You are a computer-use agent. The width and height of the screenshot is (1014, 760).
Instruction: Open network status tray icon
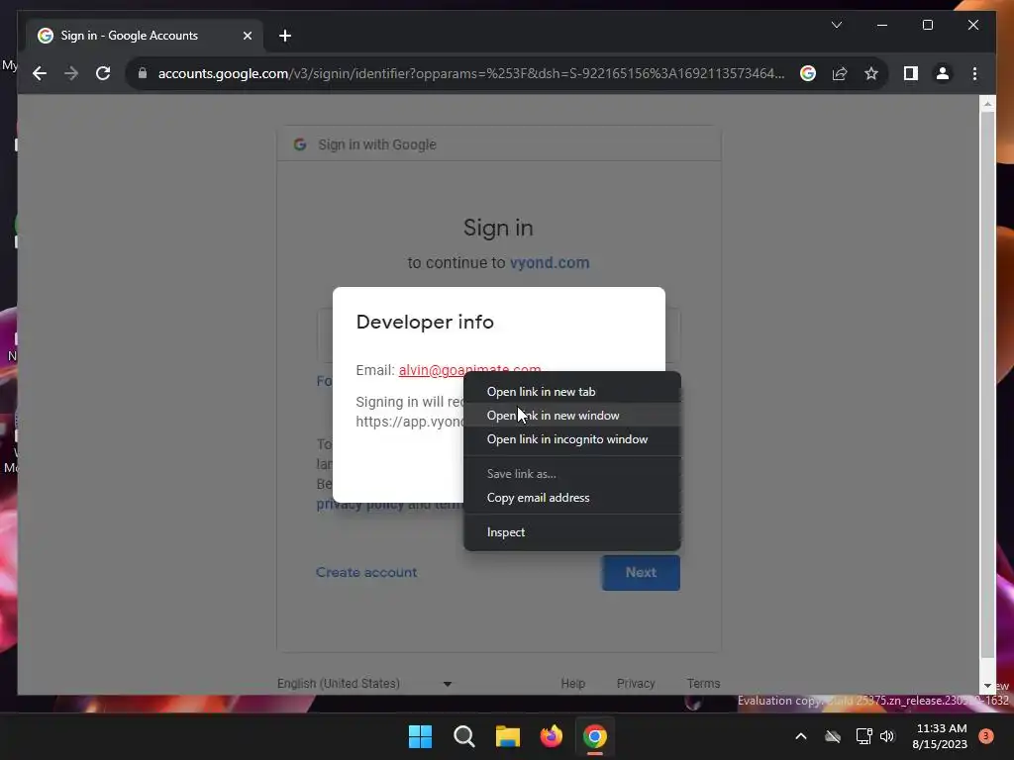click(863, 736)
